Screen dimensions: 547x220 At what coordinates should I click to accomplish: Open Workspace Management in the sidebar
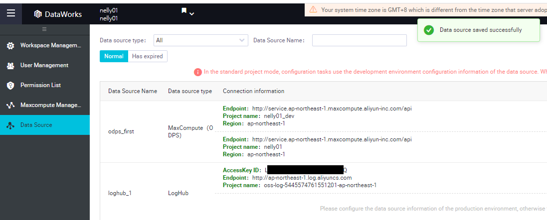tap(45, 45)
